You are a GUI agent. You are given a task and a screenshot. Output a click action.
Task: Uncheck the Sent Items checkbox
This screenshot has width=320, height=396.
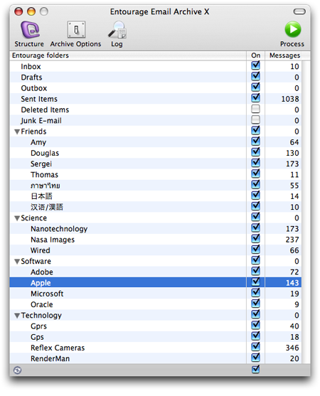[255, 98]
